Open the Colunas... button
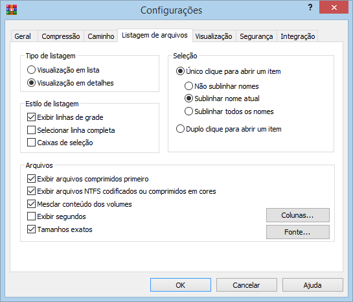 297,215
